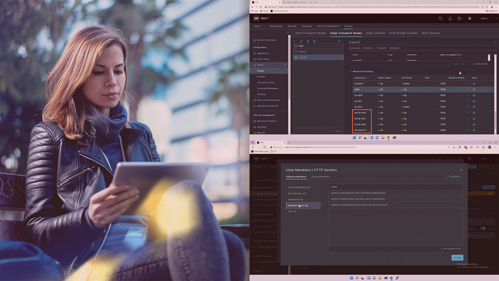This screenshot has height=281, width=499.
Task: Click the CLOSE button in View Members dialog
Action: pyautogui.click(x=457, y=258)
